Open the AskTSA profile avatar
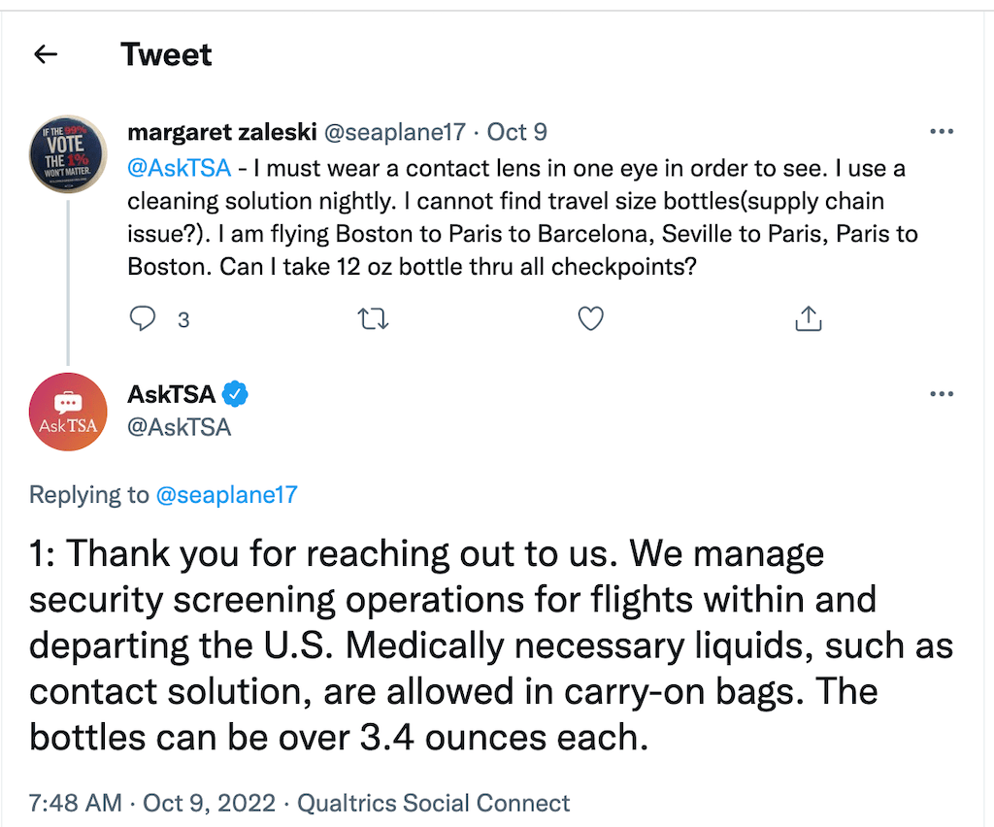The image size is (994, 827). [68, 412]
